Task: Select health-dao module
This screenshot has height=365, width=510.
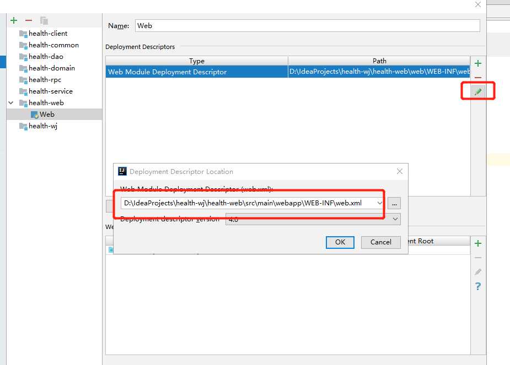Action: point(46,57)
